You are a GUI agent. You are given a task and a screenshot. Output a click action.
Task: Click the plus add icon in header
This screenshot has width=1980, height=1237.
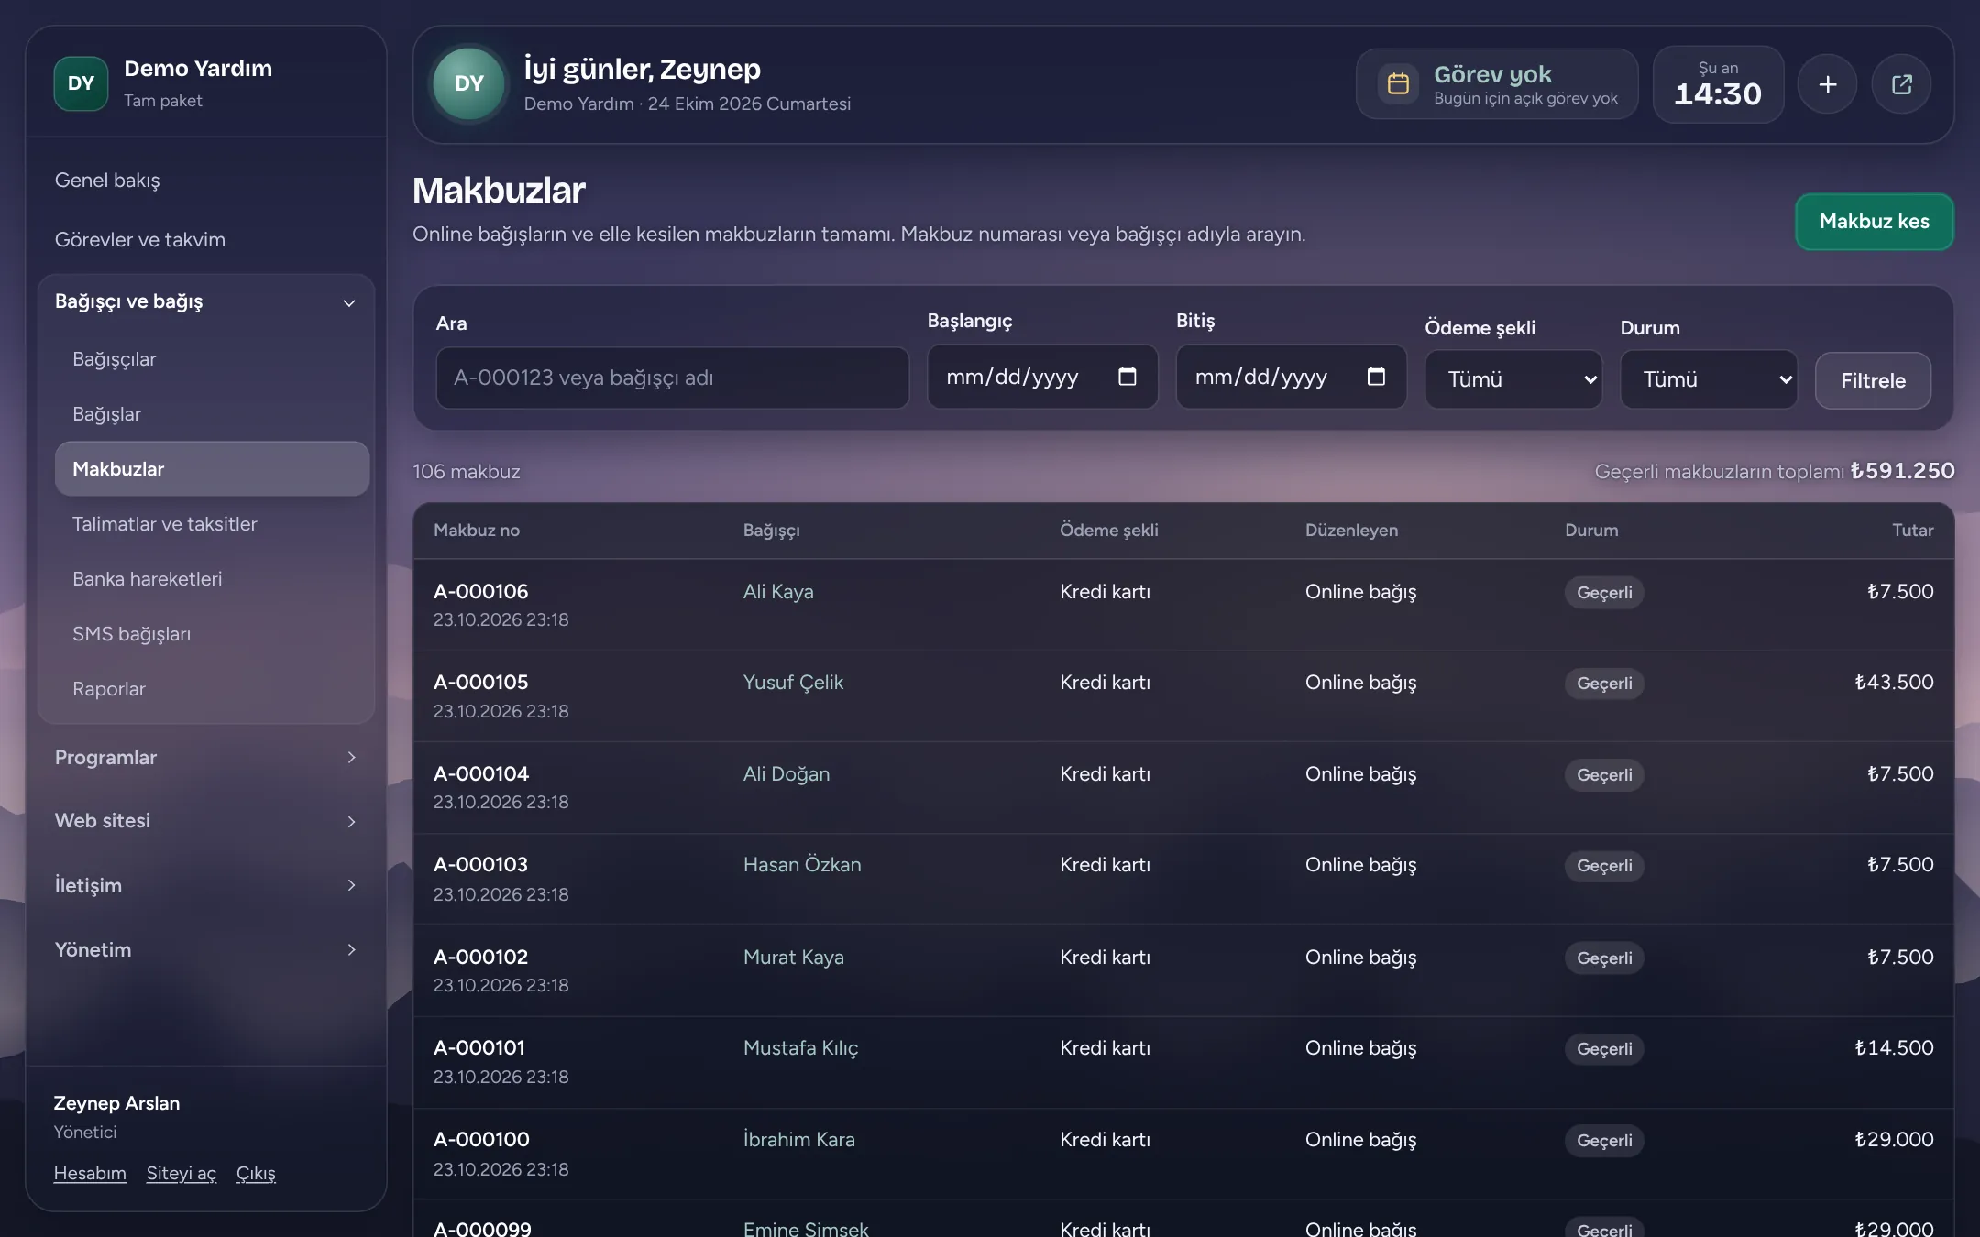(x=1827, y=84)
